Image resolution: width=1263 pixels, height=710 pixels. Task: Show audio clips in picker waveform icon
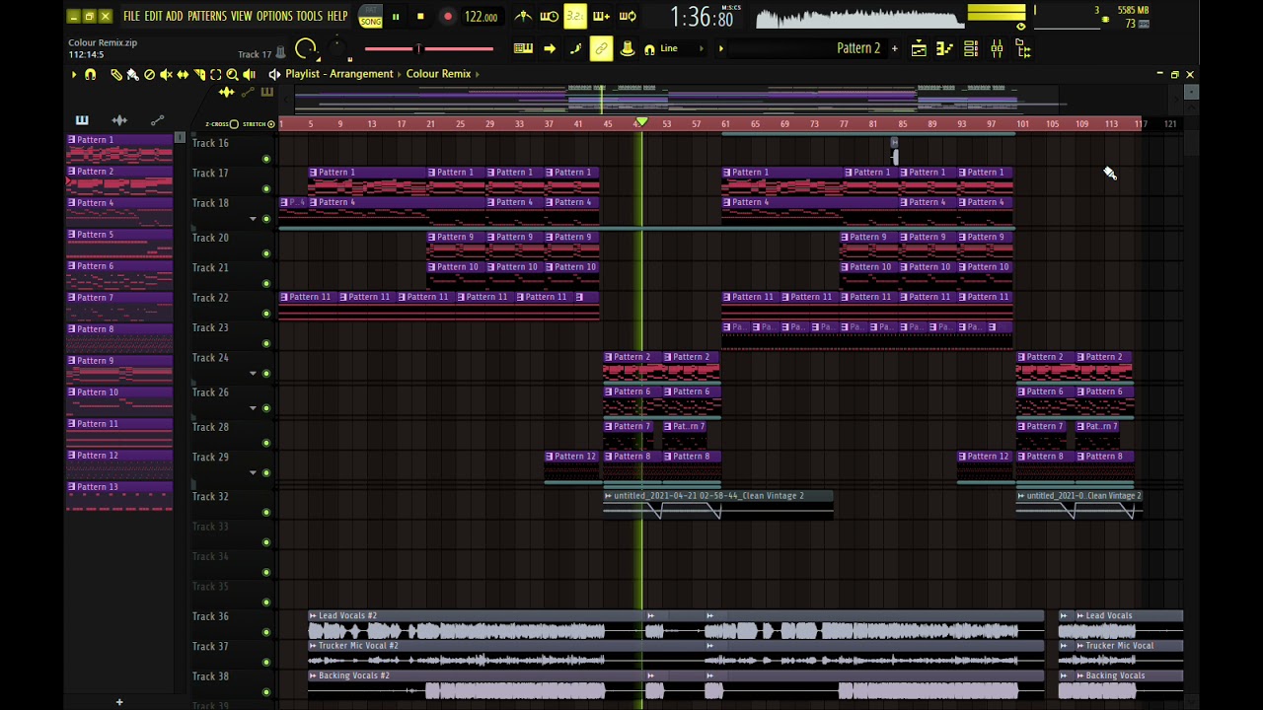(x=119, y=120)
